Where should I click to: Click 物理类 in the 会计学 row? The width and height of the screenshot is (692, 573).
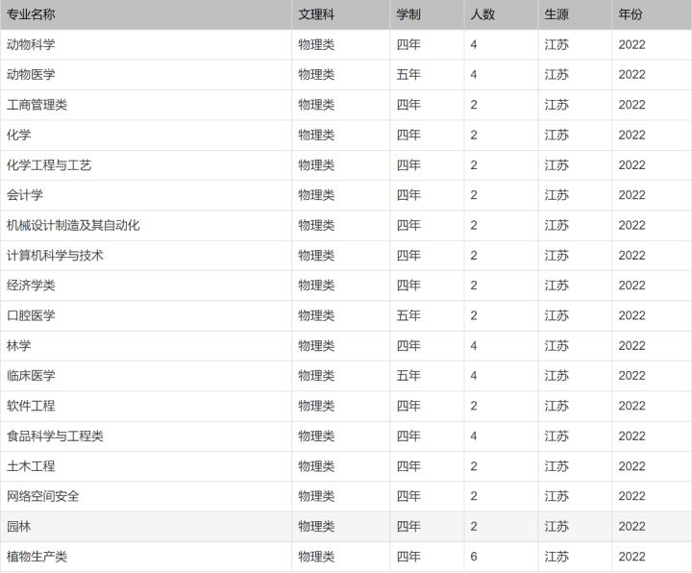[x=316, y=195]
